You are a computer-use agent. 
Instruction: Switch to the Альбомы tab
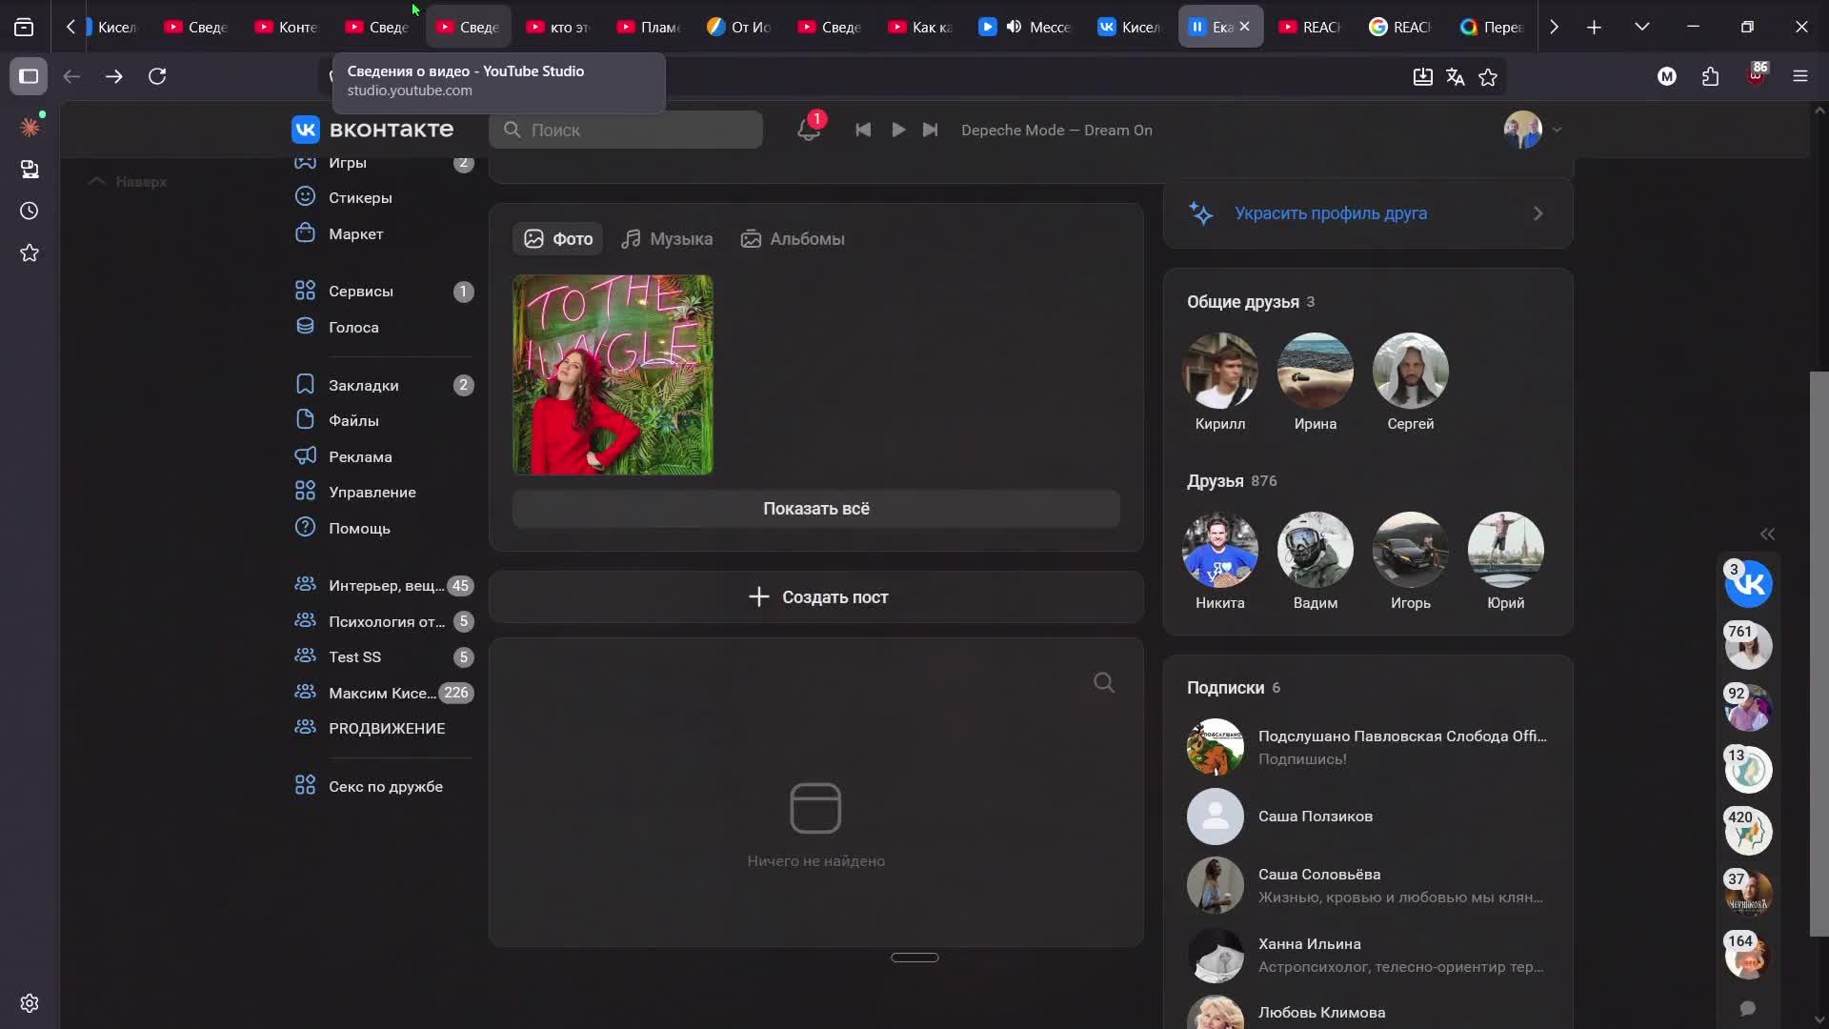point(793,239)
